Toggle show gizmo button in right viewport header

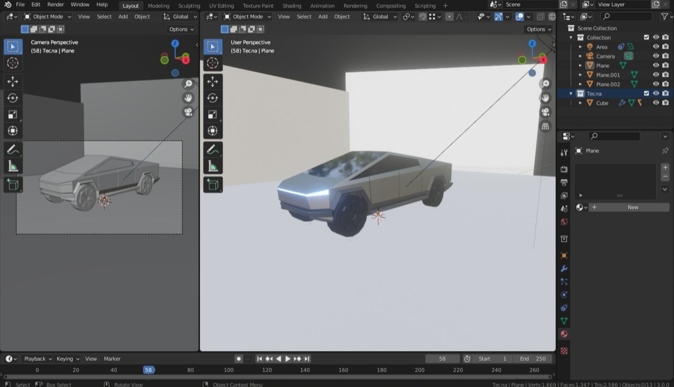click(x=498, y=16)
